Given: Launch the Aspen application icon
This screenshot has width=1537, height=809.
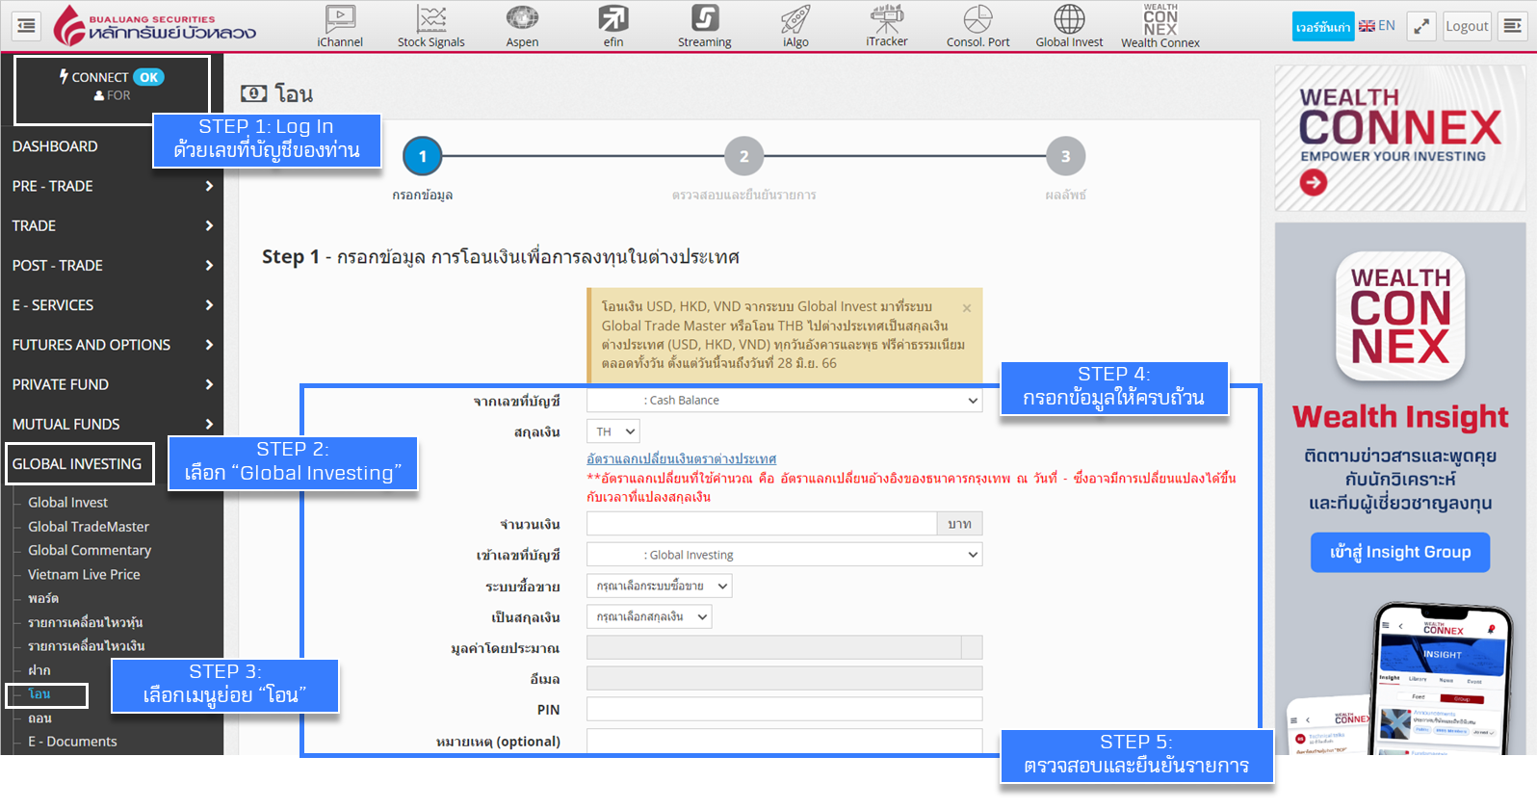Looking at the screenshot, I should tap(522, 26).
